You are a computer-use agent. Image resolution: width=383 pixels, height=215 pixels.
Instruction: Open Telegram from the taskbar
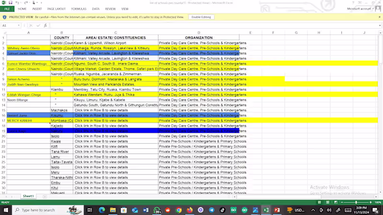click(212, 210)
